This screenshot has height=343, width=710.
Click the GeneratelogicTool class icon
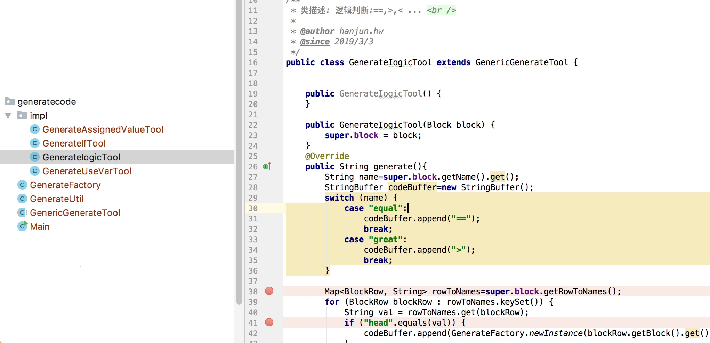point(34,157)
